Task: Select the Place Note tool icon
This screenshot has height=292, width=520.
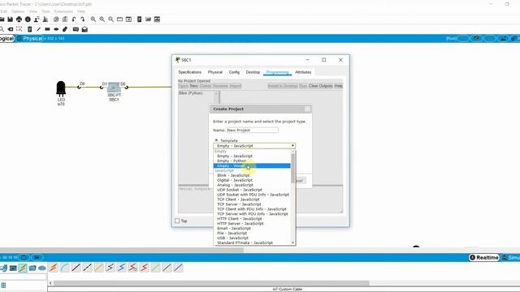Action: click(x=29, y=29)
